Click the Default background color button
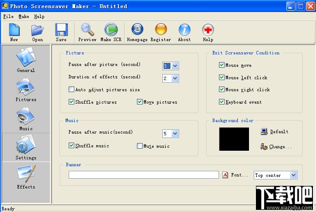316x212 pixels. 274,131
